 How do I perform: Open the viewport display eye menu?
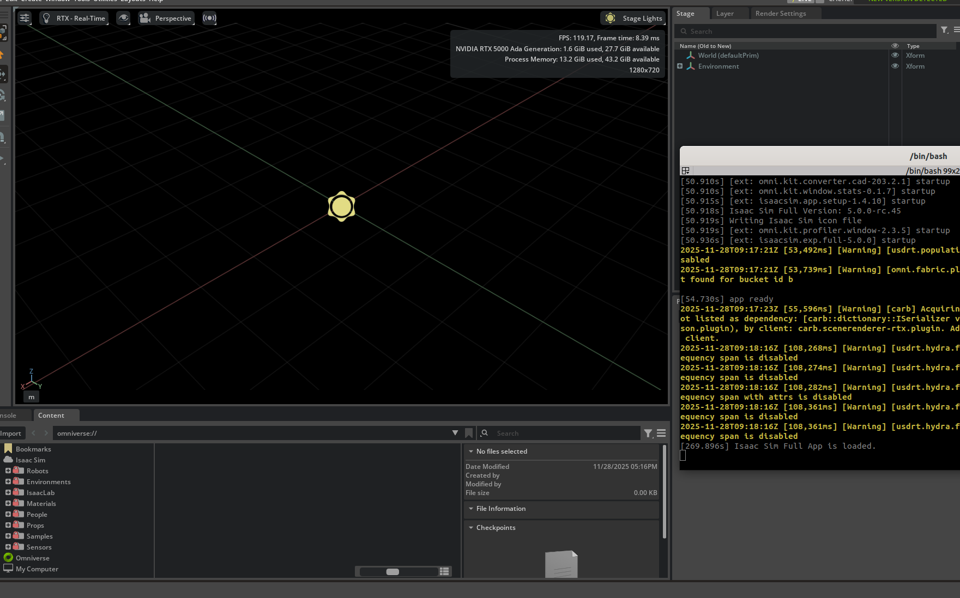124,18
